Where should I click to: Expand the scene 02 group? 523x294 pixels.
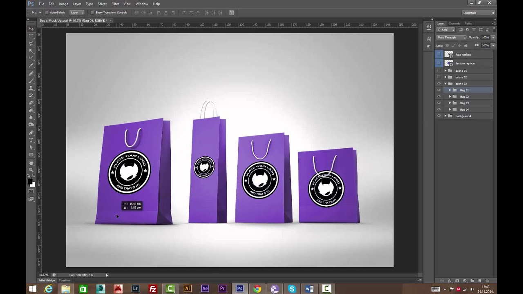(445, 77)
